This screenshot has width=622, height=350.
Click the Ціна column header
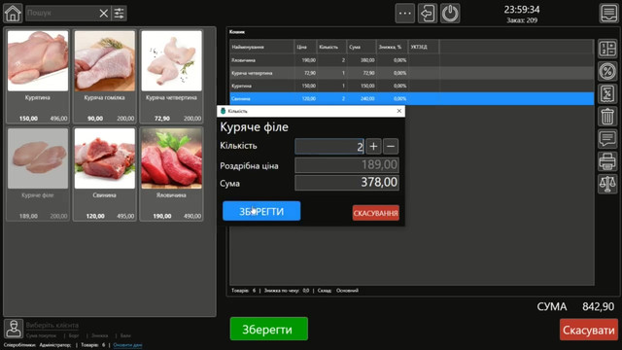click(x=305, y=47)
